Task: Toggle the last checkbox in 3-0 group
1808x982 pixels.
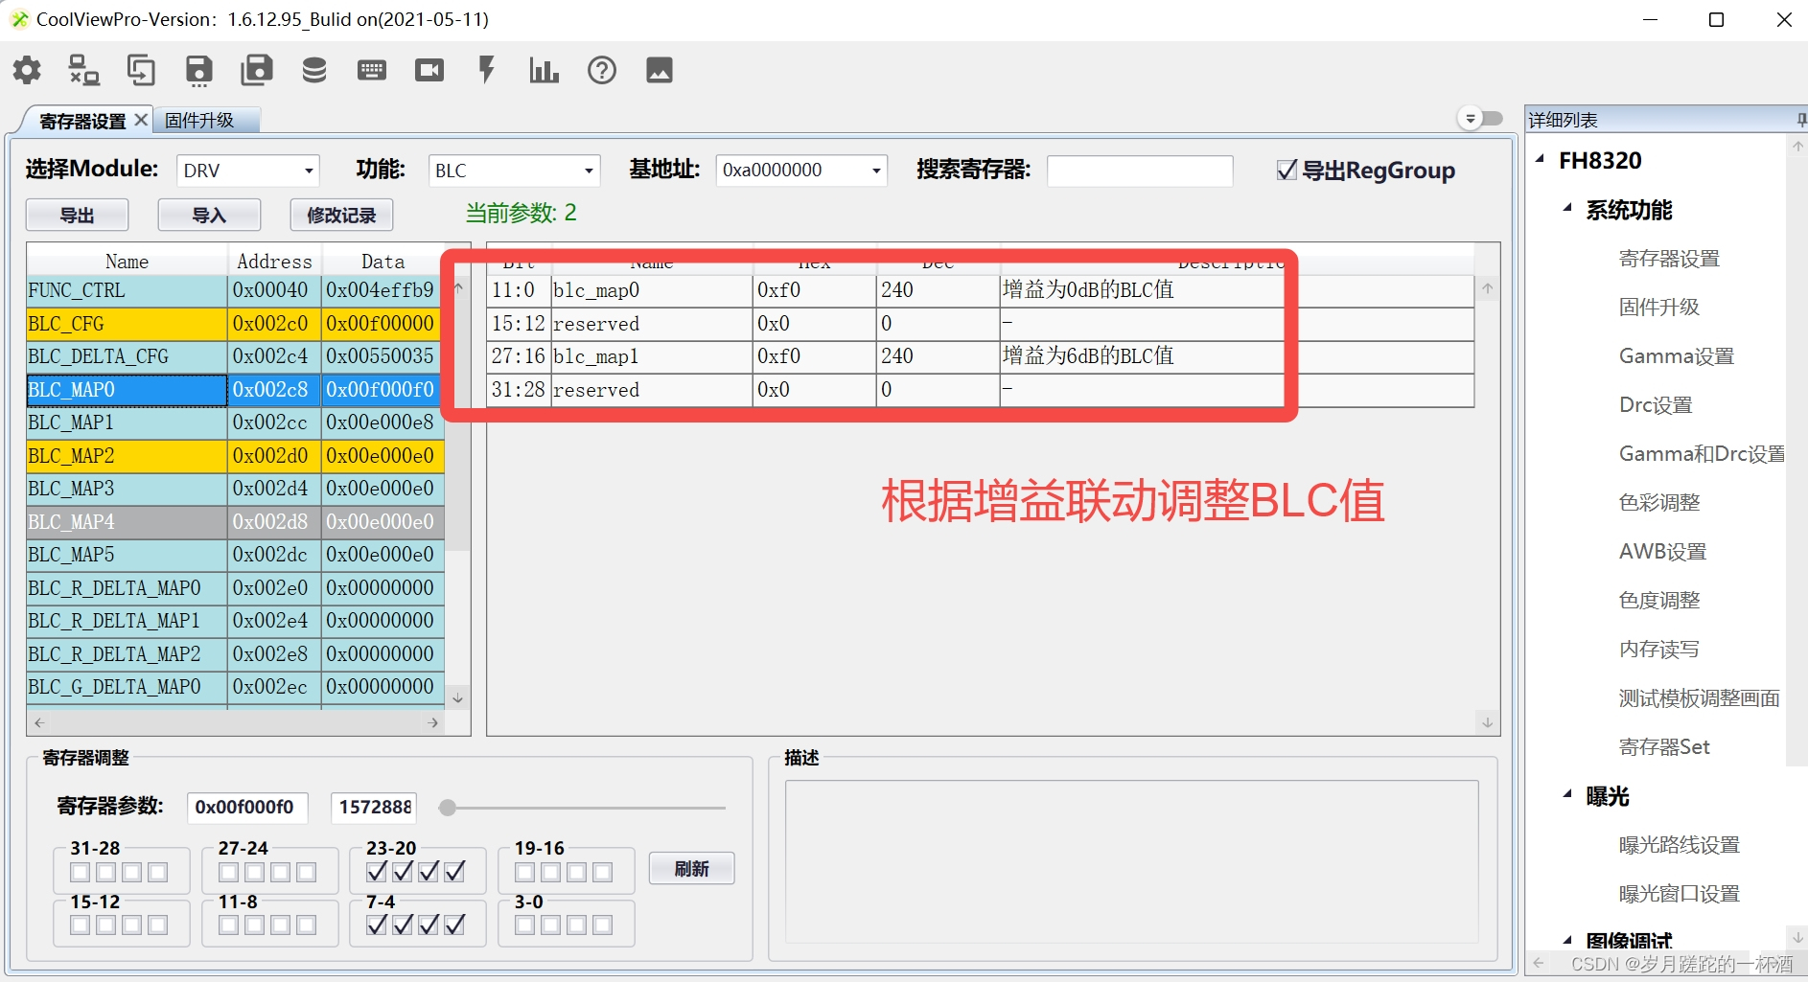Action: [602, 925]
